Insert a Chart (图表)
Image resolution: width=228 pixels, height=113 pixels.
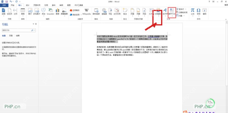coord(58,12)
